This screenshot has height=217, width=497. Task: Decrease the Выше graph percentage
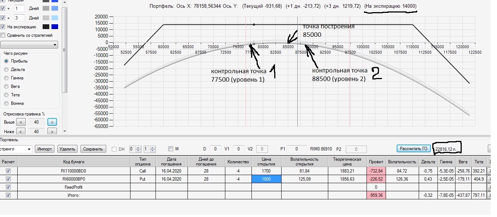(21, 122)
